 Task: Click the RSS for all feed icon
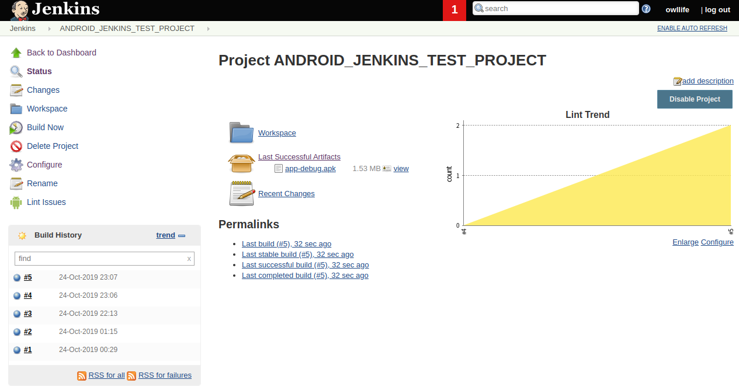point(82,376)
